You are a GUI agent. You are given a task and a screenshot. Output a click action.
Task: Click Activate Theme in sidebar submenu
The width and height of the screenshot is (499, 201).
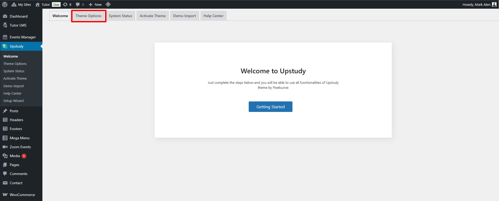pos(15,78)
